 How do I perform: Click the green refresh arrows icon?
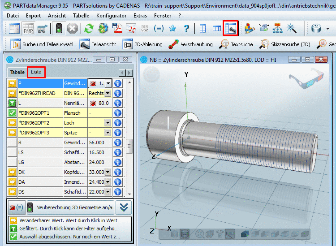89,29
